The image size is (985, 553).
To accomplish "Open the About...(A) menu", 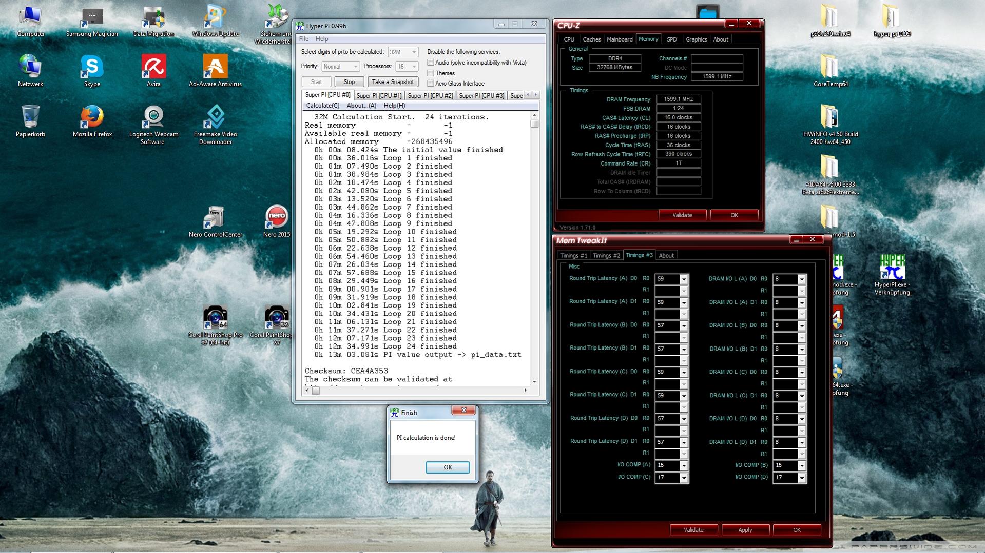I will pyautogui.click(x=361, y=106).
